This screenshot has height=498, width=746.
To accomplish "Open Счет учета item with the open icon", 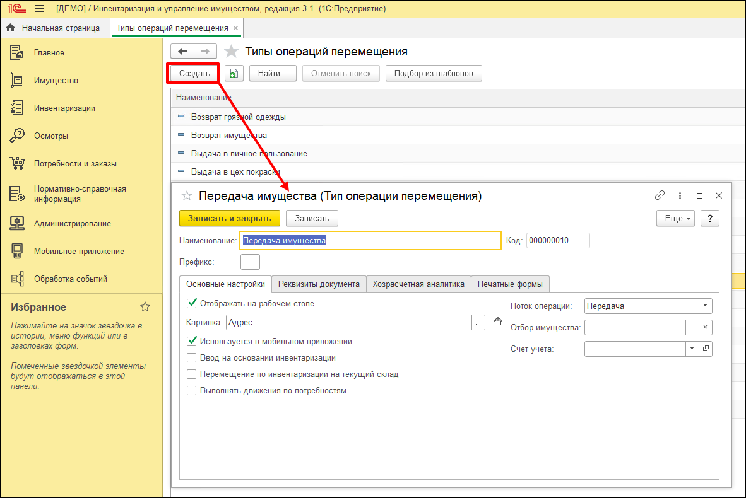I will pyautogui.click(x=706, y=349).
